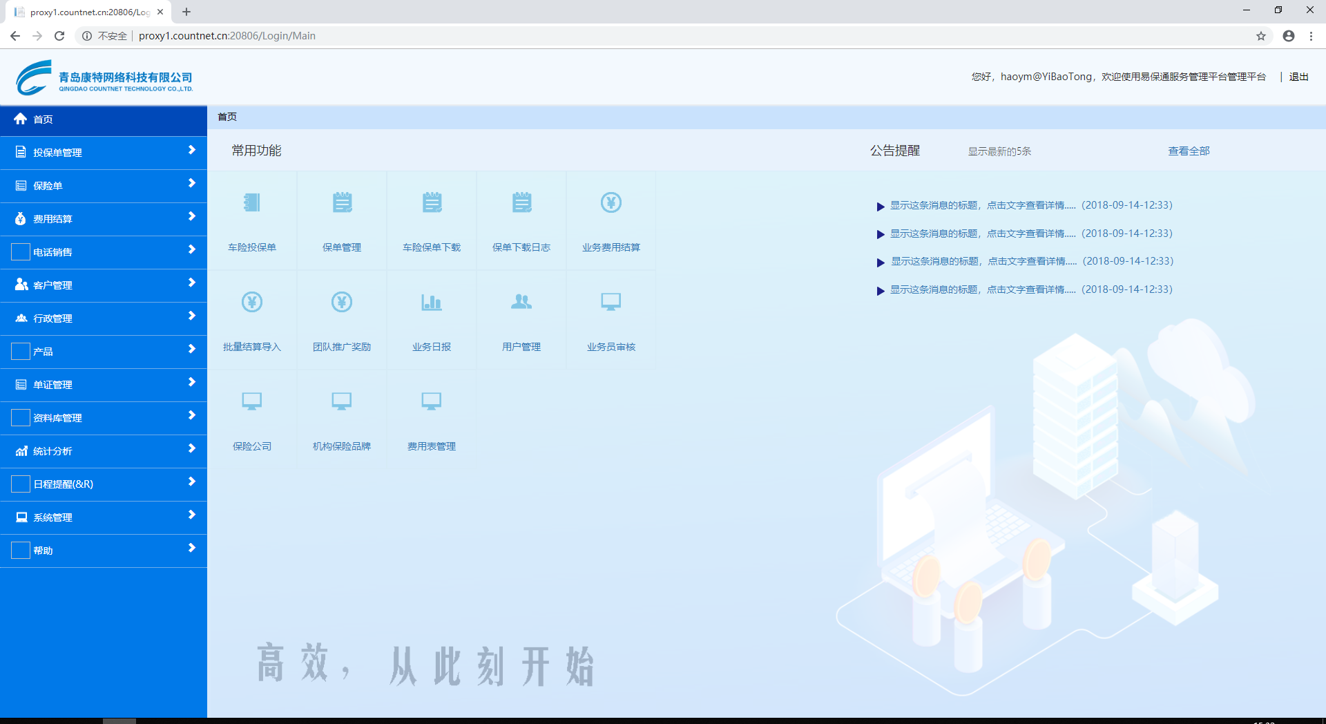Open the first announcement message title
Image resolution: width=1326 pixels, height=724 pixels.
click(x=982, y=205)
